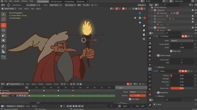The image size is (197, 110).
Task: Remove the Noise modifier
Action: click(x=192, y=71)
